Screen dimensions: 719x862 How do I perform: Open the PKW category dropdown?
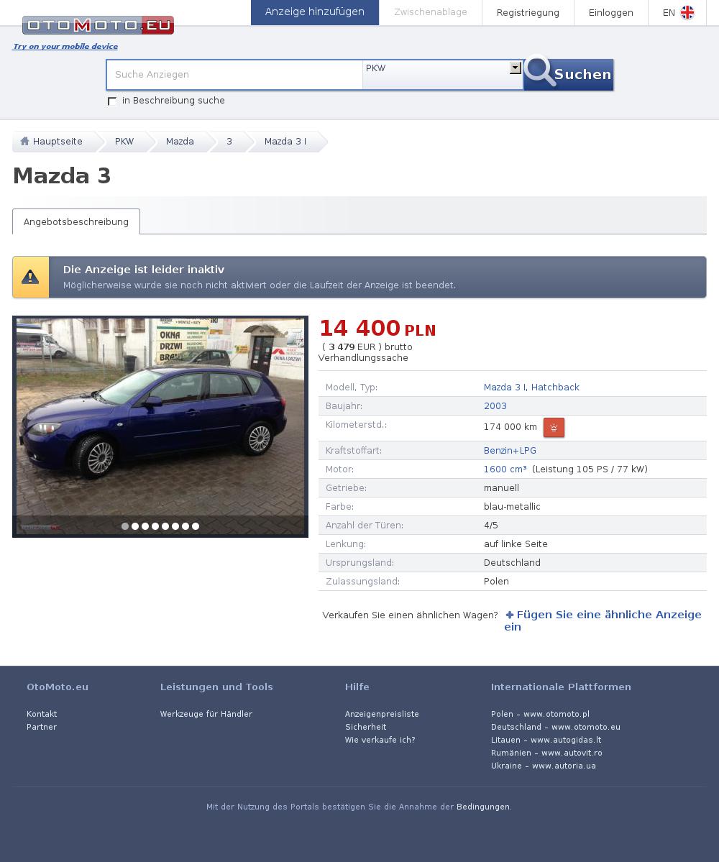click(442, 74)
